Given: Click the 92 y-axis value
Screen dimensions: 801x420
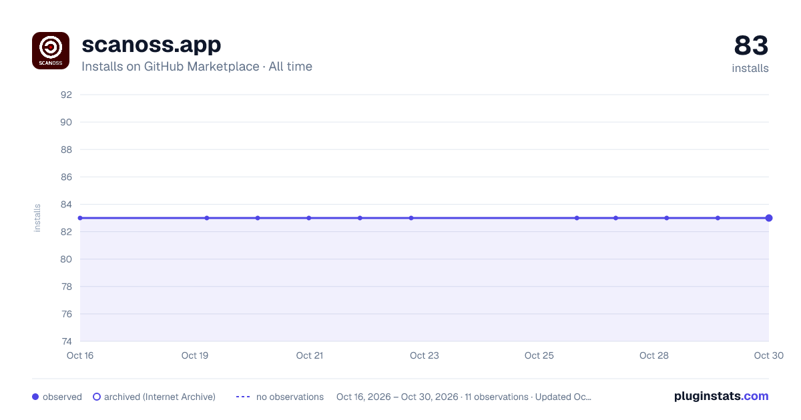Looking at the screenshot, I should pos(66,95).
